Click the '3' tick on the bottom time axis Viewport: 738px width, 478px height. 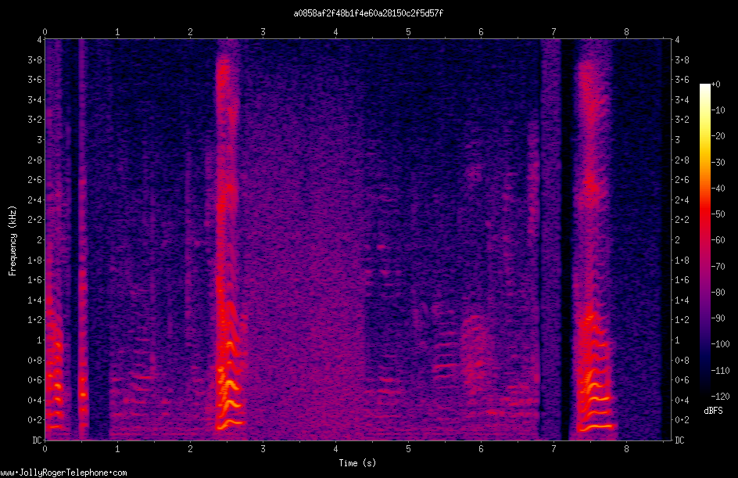click(x=263, y=449)
